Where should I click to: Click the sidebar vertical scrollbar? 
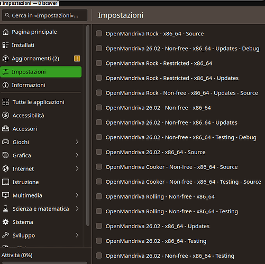88,126
